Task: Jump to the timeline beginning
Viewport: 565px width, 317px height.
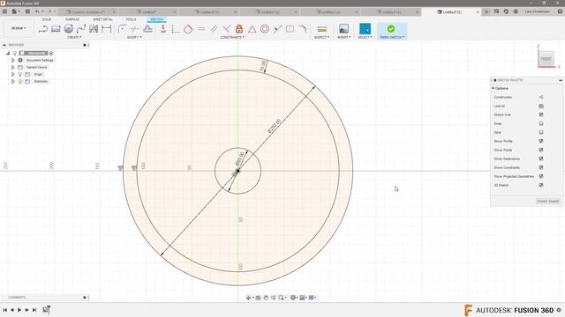Action: point(4,309)
